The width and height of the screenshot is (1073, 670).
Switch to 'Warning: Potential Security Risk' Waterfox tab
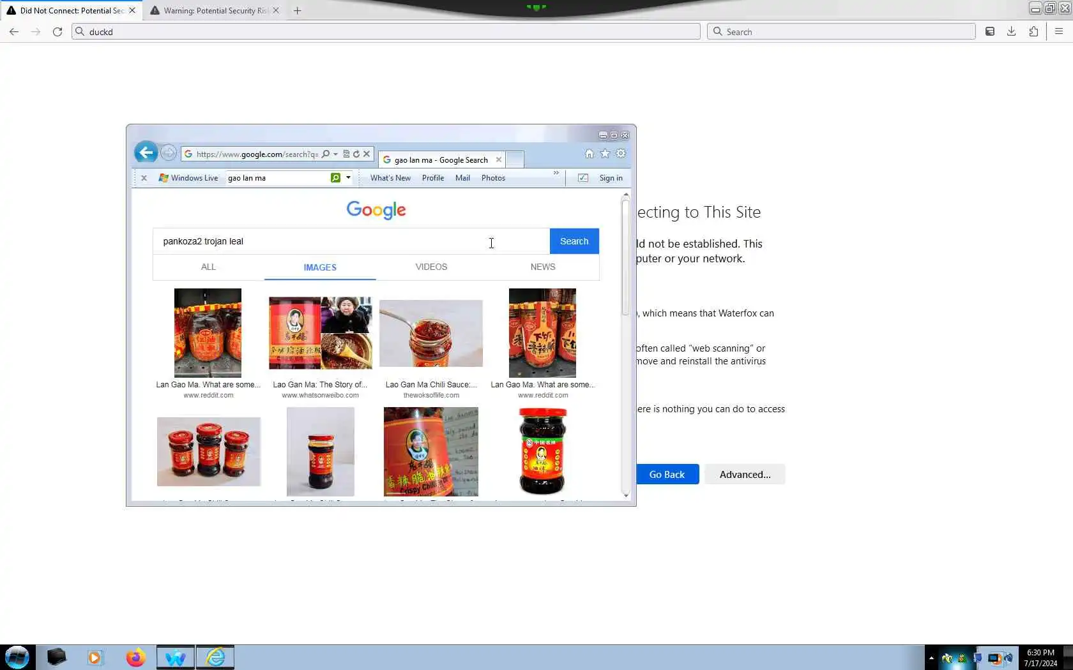click(x=215, y=10)
